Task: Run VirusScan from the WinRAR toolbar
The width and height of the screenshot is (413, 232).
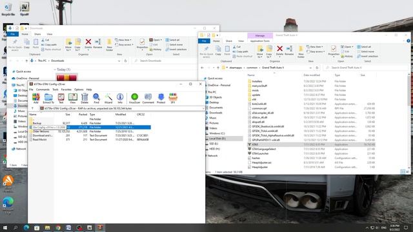Action: 134,98
